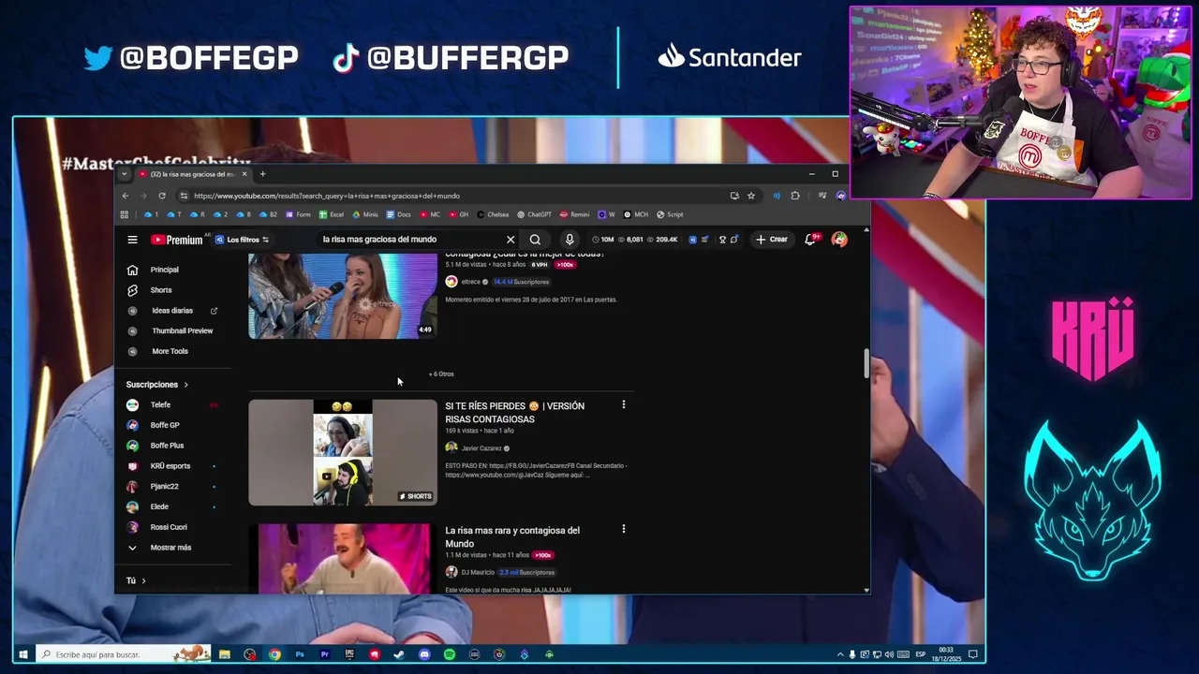Open the YouTube hamburger guide menu

[x=132, y=240]
